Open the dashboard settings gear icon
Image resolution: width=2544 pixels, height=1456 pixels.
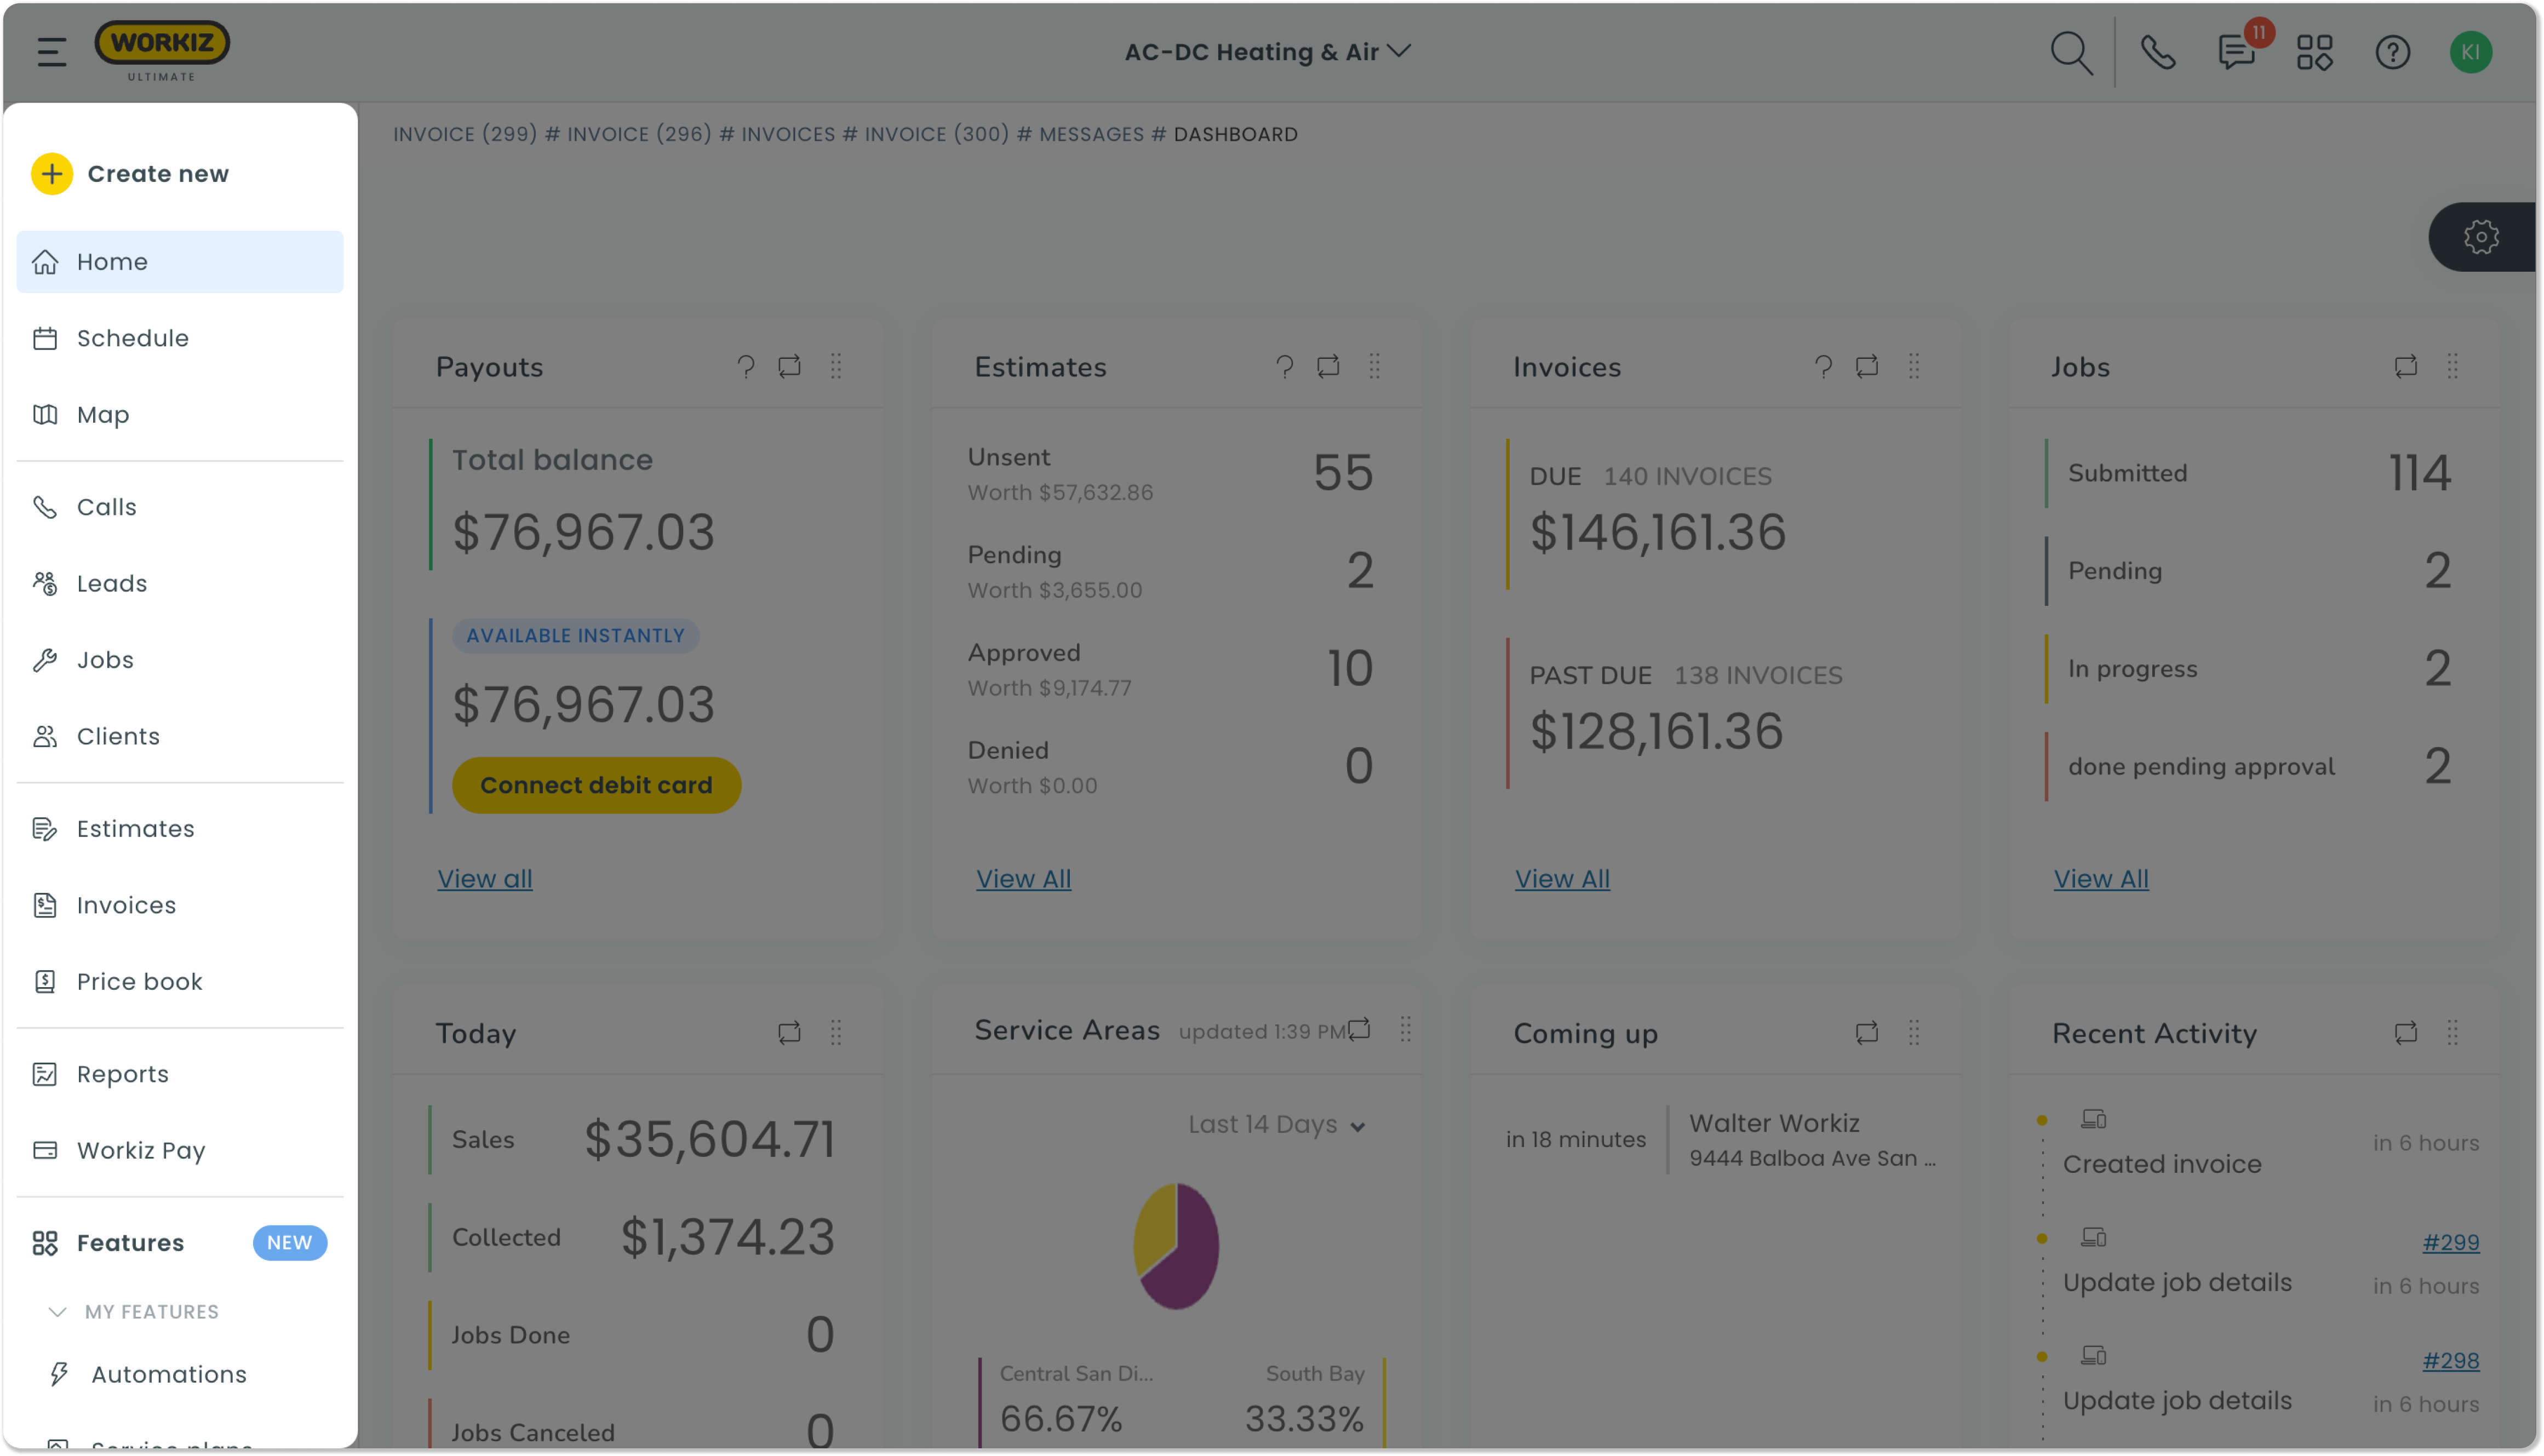point(2481,237)
